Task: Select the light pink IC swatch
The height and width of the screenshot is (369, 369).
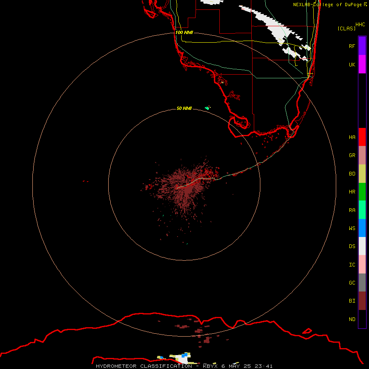Action: tap(362, 264)
